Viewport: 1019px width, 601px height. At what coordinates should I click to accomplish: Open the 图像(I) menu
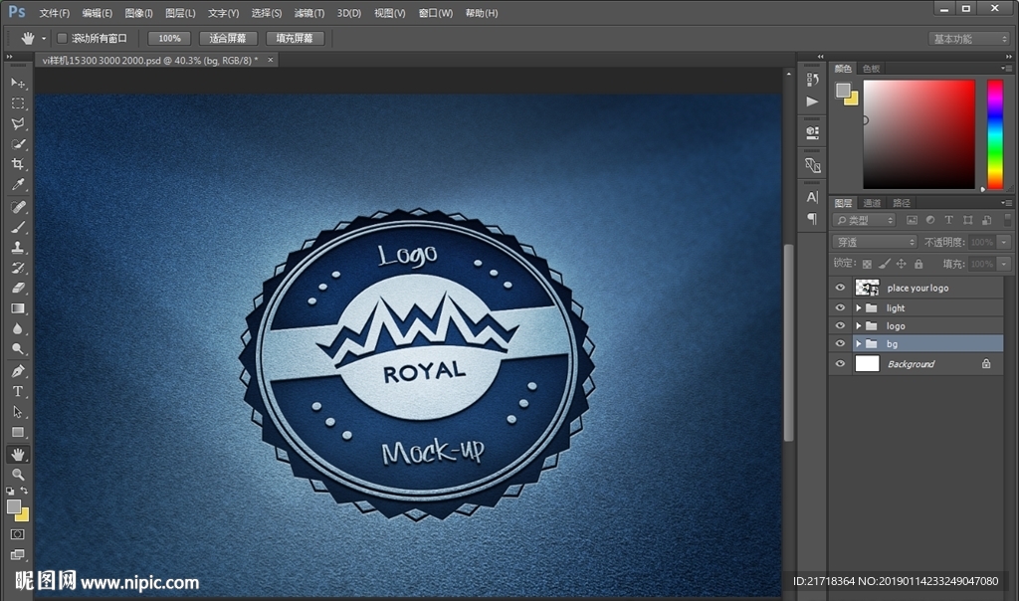(138, 13)
